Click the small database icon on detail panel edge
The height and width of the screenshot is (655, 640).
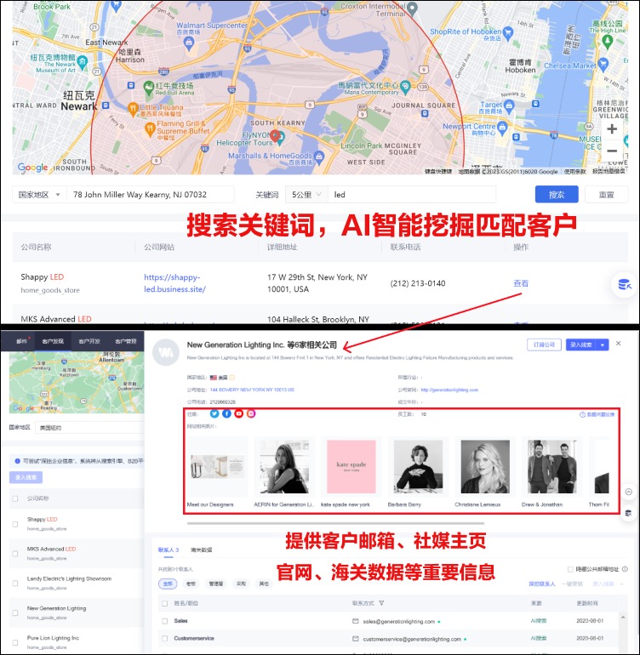pyautogui.click(x=628, y=514)
